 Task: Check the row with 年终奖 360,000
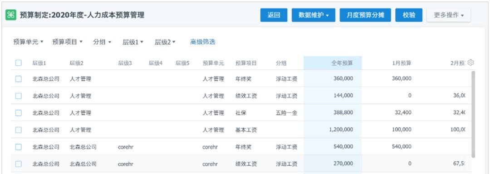pyautogui.click(x=19, y=79)
